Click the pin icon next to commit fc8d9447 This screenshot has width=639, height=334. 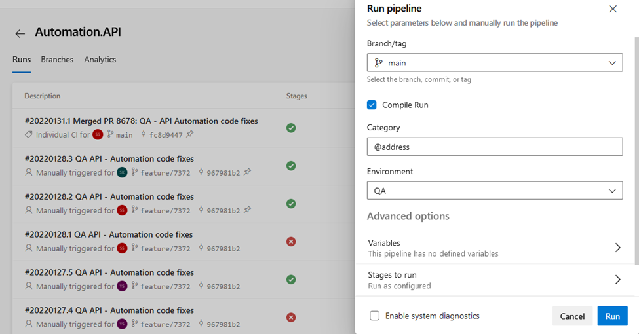pos(190,134)
